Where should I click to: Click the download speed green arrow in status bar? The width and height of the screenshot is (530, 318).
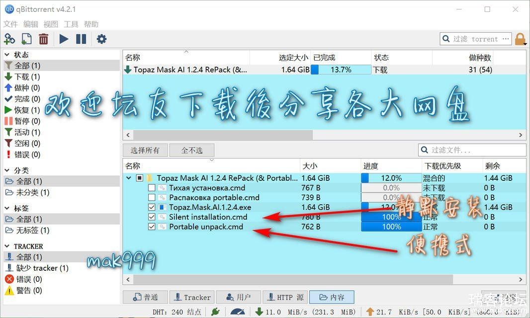pos(259,312)
